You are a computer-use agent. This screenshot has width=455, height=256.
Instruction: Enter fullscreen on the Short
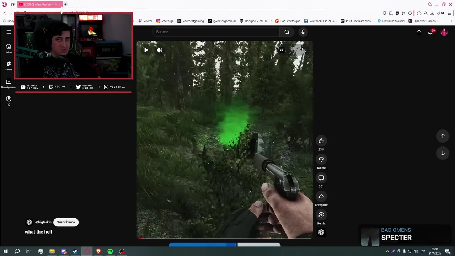(304, 50)
